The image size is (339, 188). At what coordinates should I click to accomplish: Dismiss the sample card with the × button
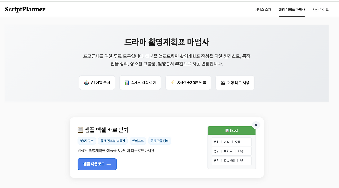click(x=256, y=125)
